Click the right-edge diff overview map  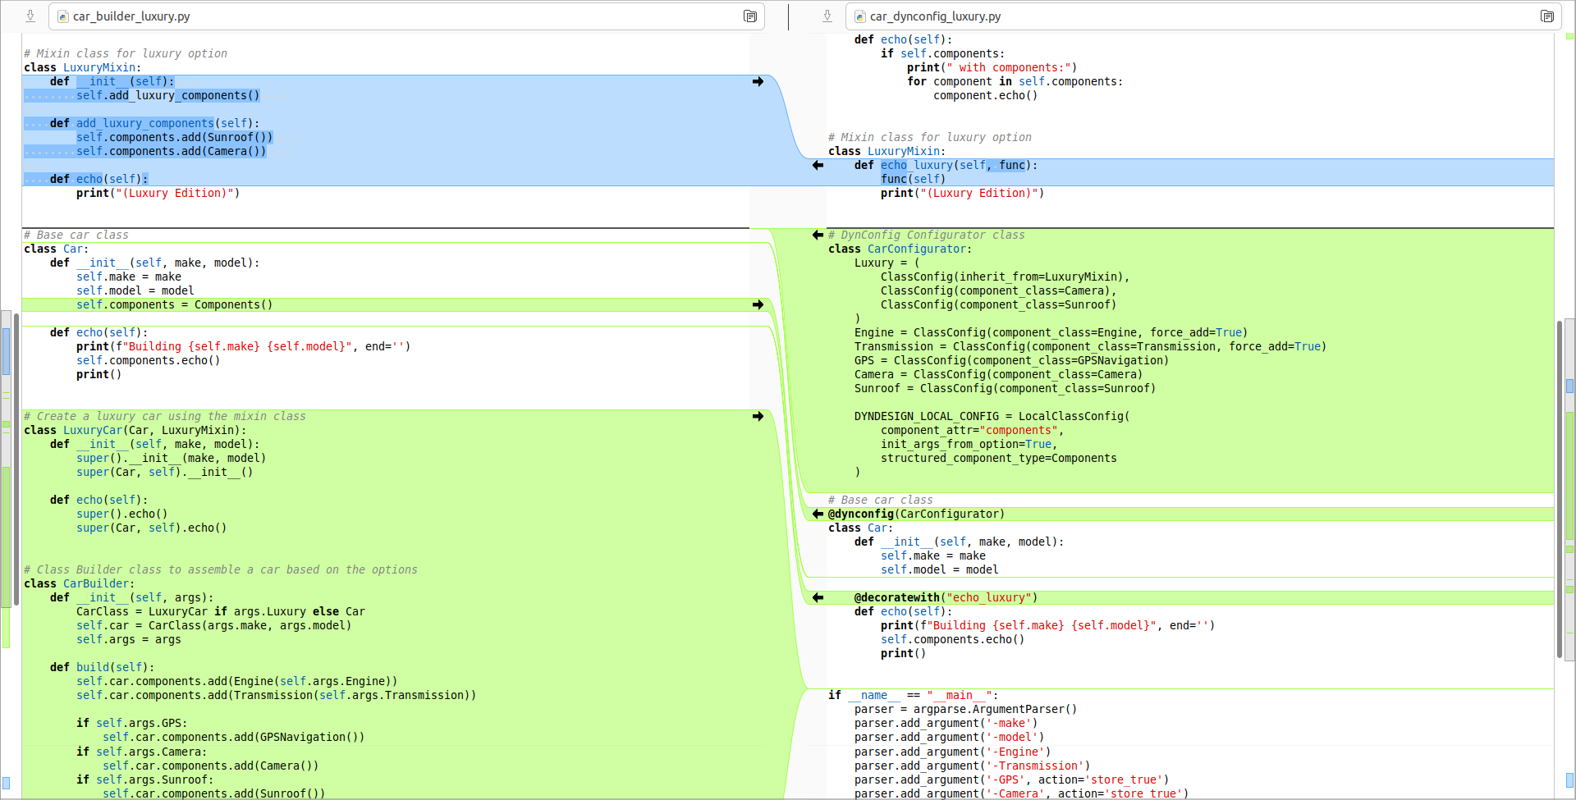click(x=1569, y=415)
